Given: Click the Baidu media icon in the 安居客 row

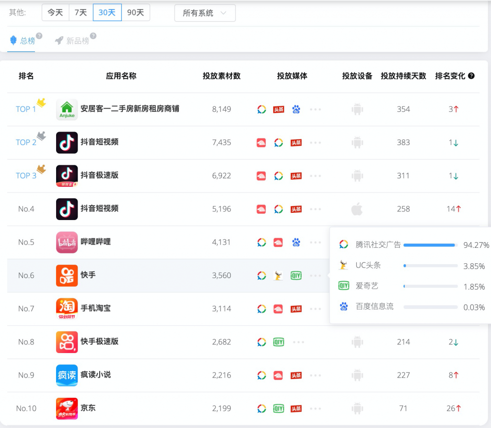Looking at the screenshot, I should coord(296,109).
